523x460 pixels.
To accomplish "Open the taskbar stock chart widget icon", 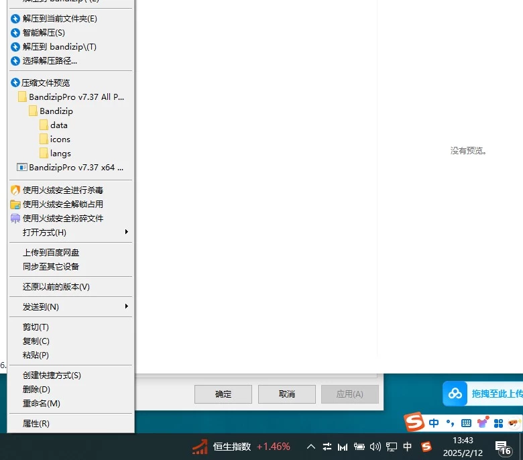I will [200, 447].
